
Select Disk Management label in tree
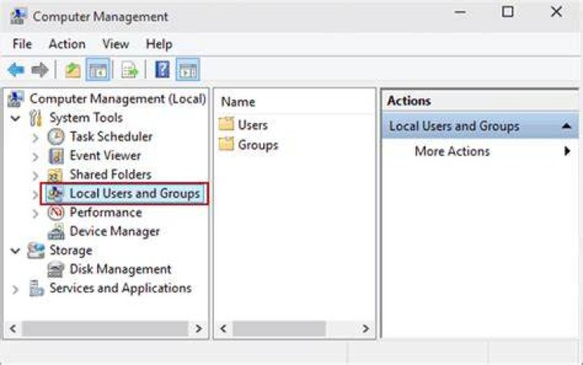point(121,269)
